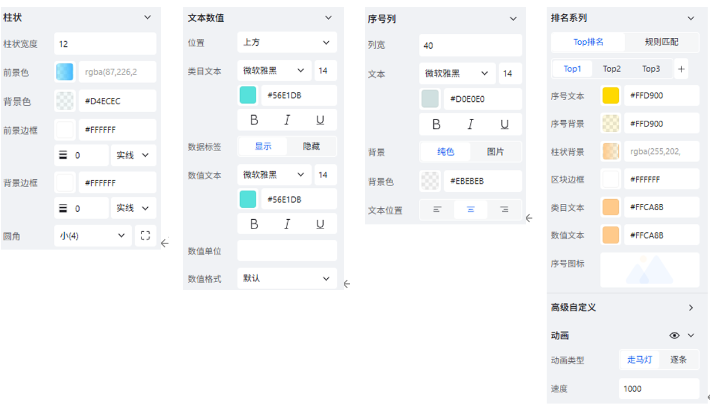The height and width of the screenshot is (407, 710).
Task: Open 序号列 文本 #D0E0E0 swatch
Action: [x=430, y=99]
